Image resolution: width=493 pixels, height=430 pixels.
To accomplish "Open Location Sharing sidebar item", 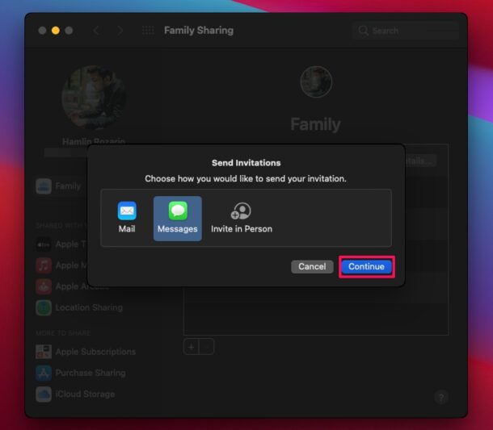I will pyautogui.click(x=79, y=307).
